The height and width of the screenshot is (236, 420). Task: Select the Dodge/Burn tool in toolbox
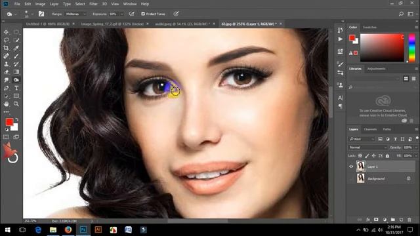16,80
